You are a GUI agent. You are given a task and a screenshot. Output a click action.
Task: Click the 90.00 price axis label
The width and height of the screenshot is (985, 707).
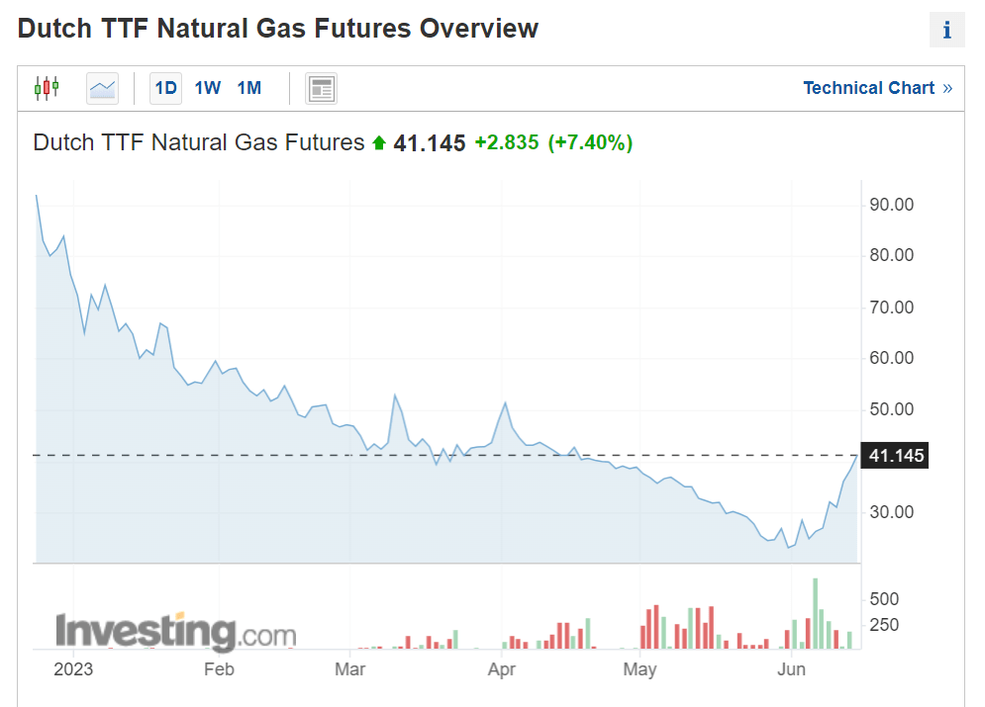pos(891,205)
